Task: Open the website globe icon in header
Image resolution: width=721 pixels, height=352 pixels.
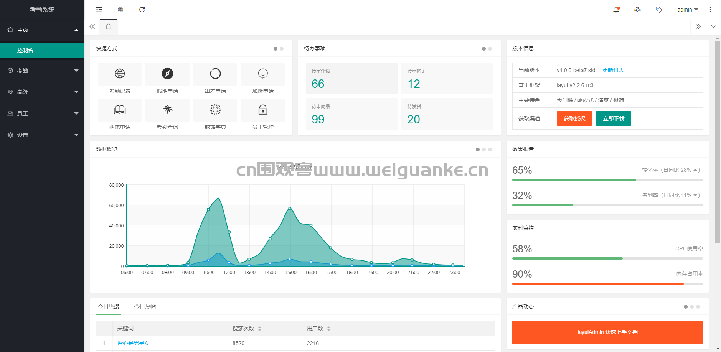Action: [x=120, y=10]
